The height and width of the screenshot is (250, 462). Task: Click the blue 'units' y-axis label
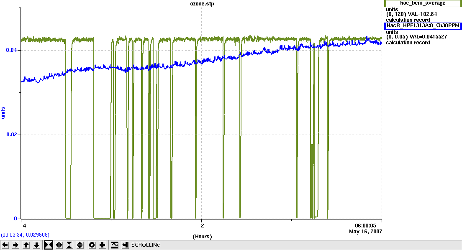coord(3,113)
